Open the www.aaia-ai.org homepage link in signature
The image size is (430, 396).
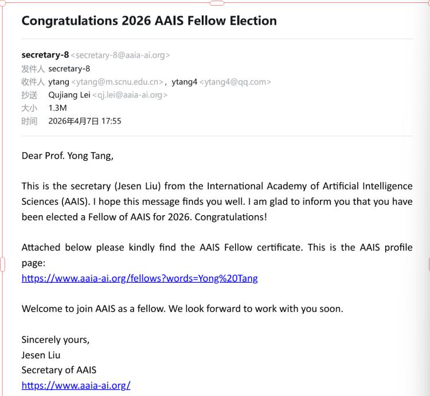(x=76, y=385)
